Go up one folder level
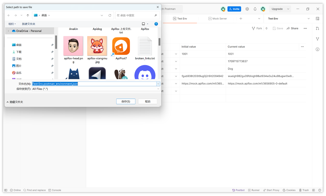 pyautogui.click(x=28, y=16)
